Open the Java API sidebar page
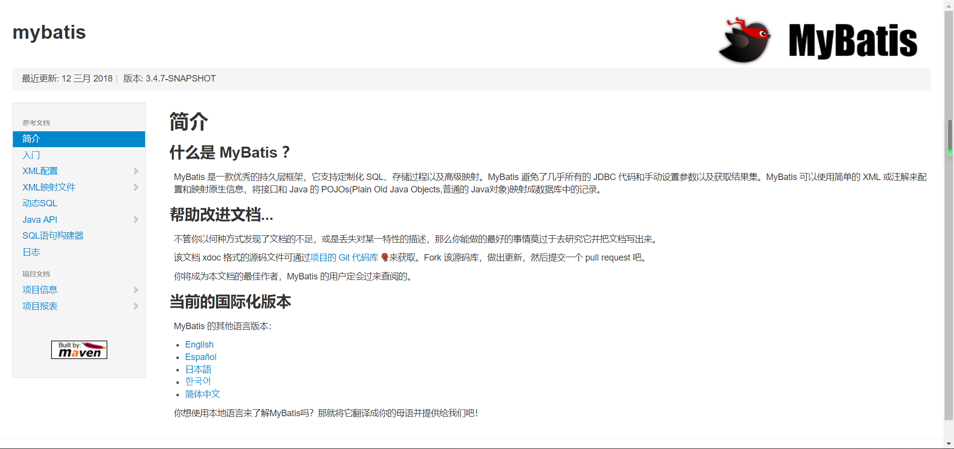Screen dimensions: 954x449 40,220
